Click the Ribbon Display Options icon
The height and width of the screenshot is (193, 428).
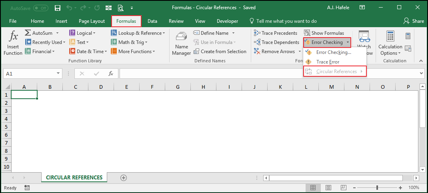coord(362,7)
